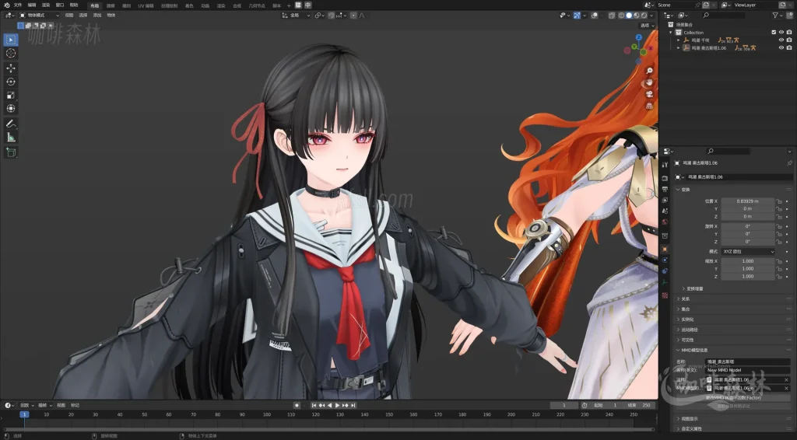Open the Physics properties tab icon

pos(665,260)
